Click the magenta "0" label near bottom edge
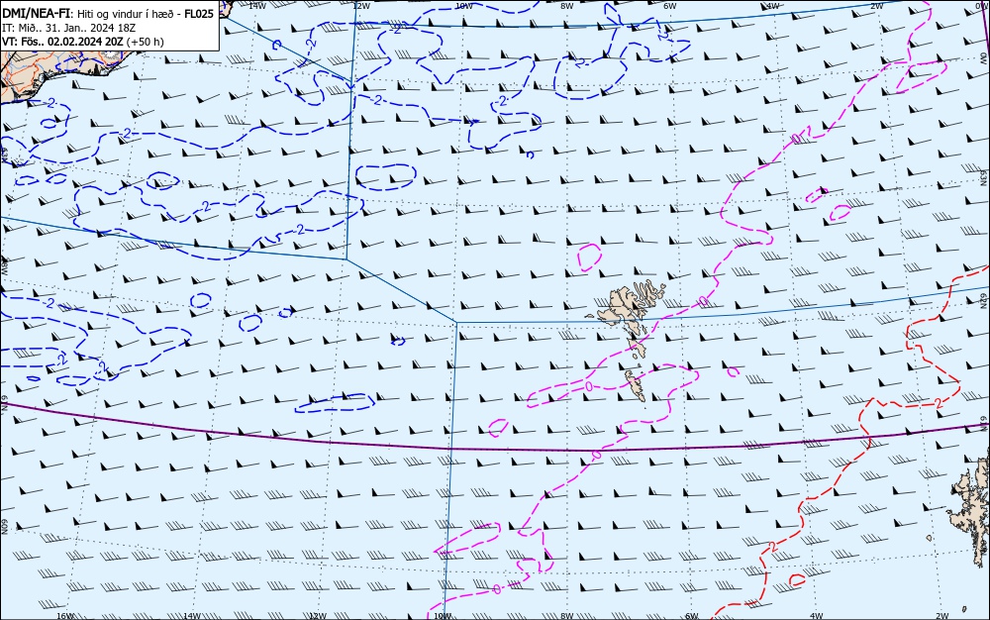 coord(497,589)
